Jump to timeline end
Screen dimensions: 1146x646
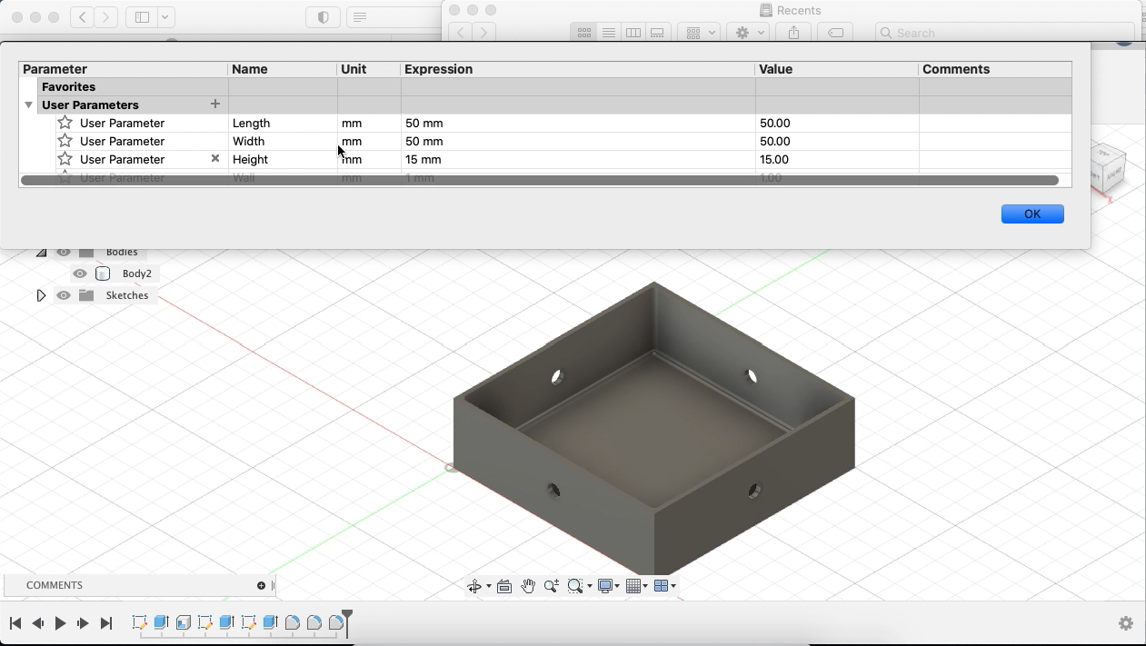click(x=105, y=623)
